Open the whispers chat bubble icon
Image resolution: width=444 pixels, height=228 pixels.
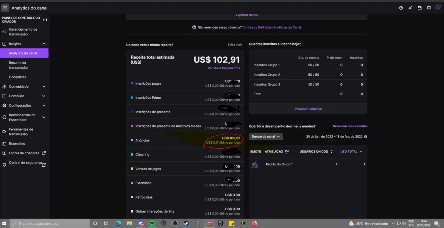pyautogui.click(x=429, y=8)
